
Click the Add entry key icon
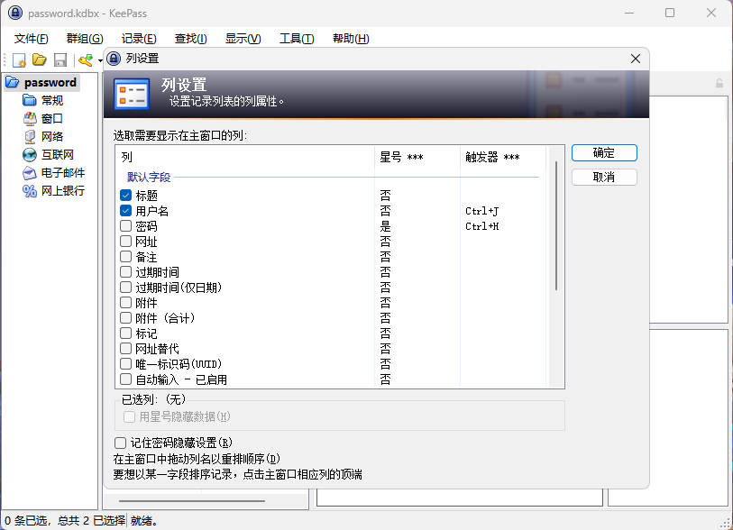[x=85, y=60]
